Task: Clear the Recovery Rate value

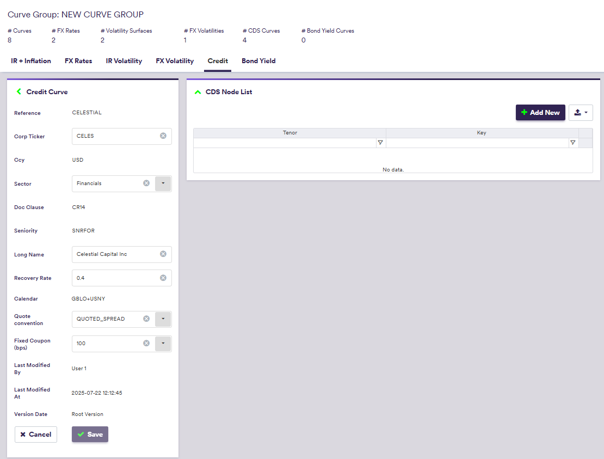Action: pyautogui.click(x=163, y=278)
